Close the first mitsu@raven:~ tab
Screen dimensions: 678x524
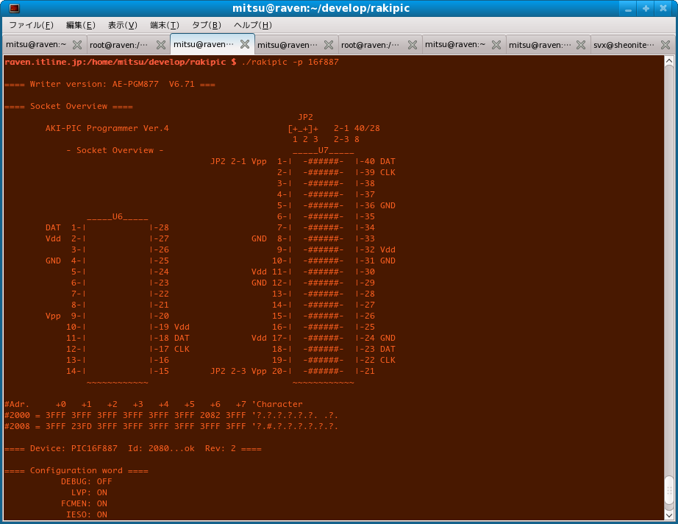pos(76,45)
